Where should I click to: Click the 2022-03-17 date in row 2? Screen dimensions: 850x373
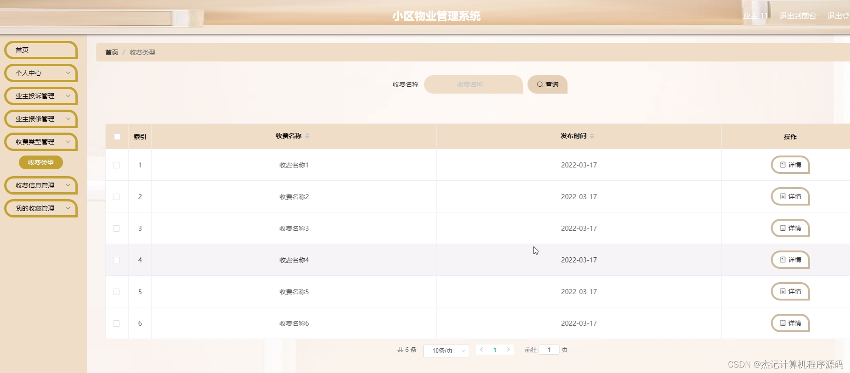[x=579, y=197]
